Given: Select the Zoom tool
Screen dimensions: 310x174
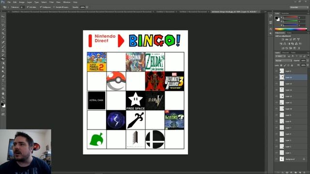Looking at the screenshot, I should (x=3, y=98).
